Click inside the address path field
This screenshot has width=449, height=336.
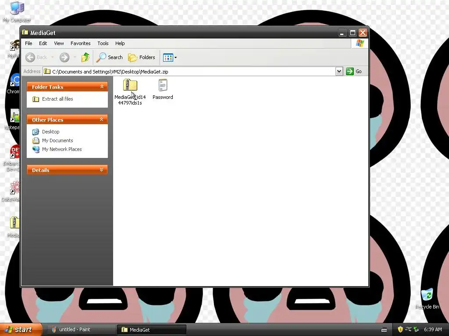tap(189, 71)
